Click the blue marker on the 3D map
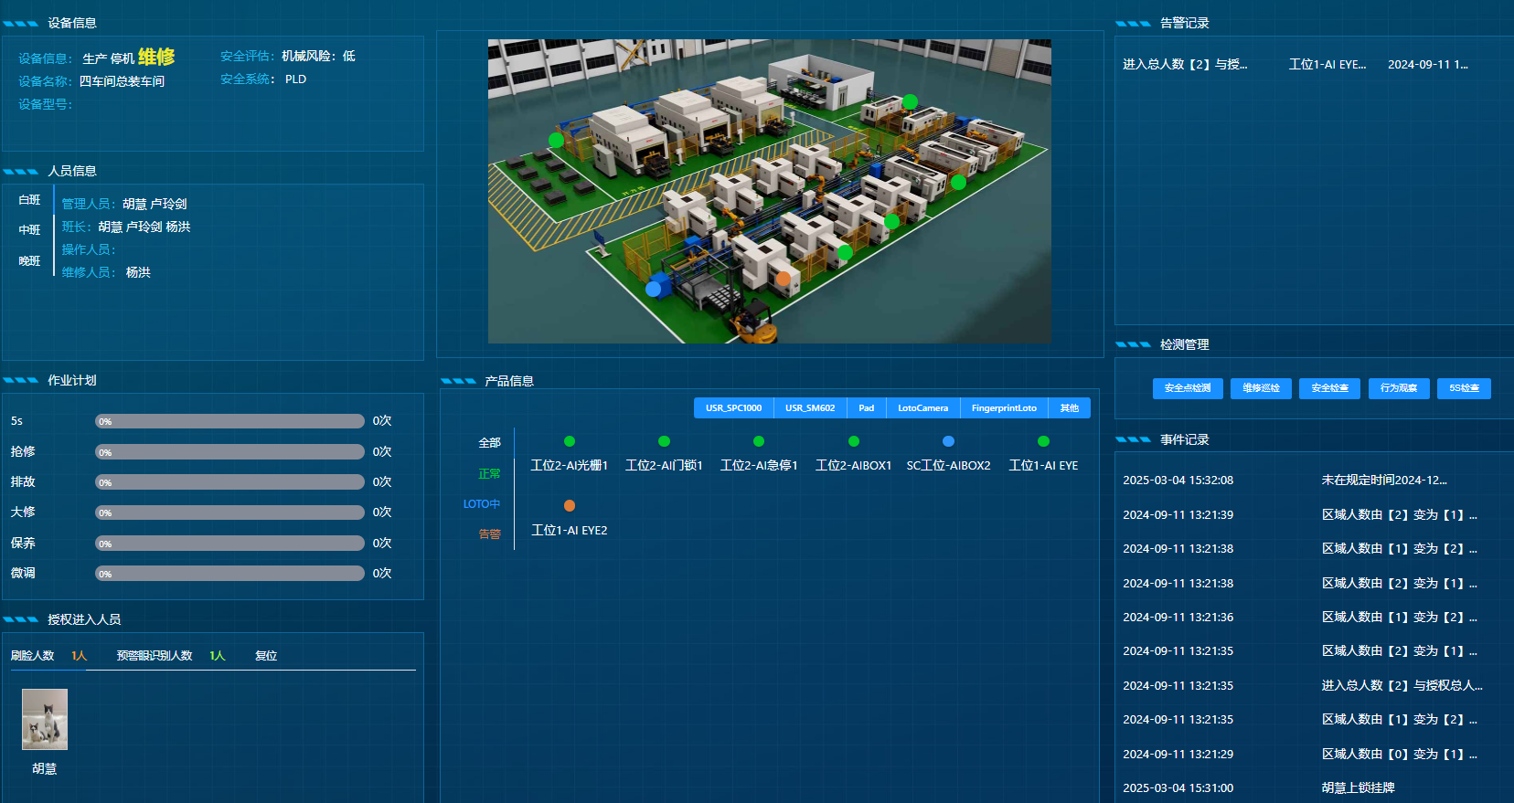The height and width of the screenshot is (803, 1514). pos(653,289)
